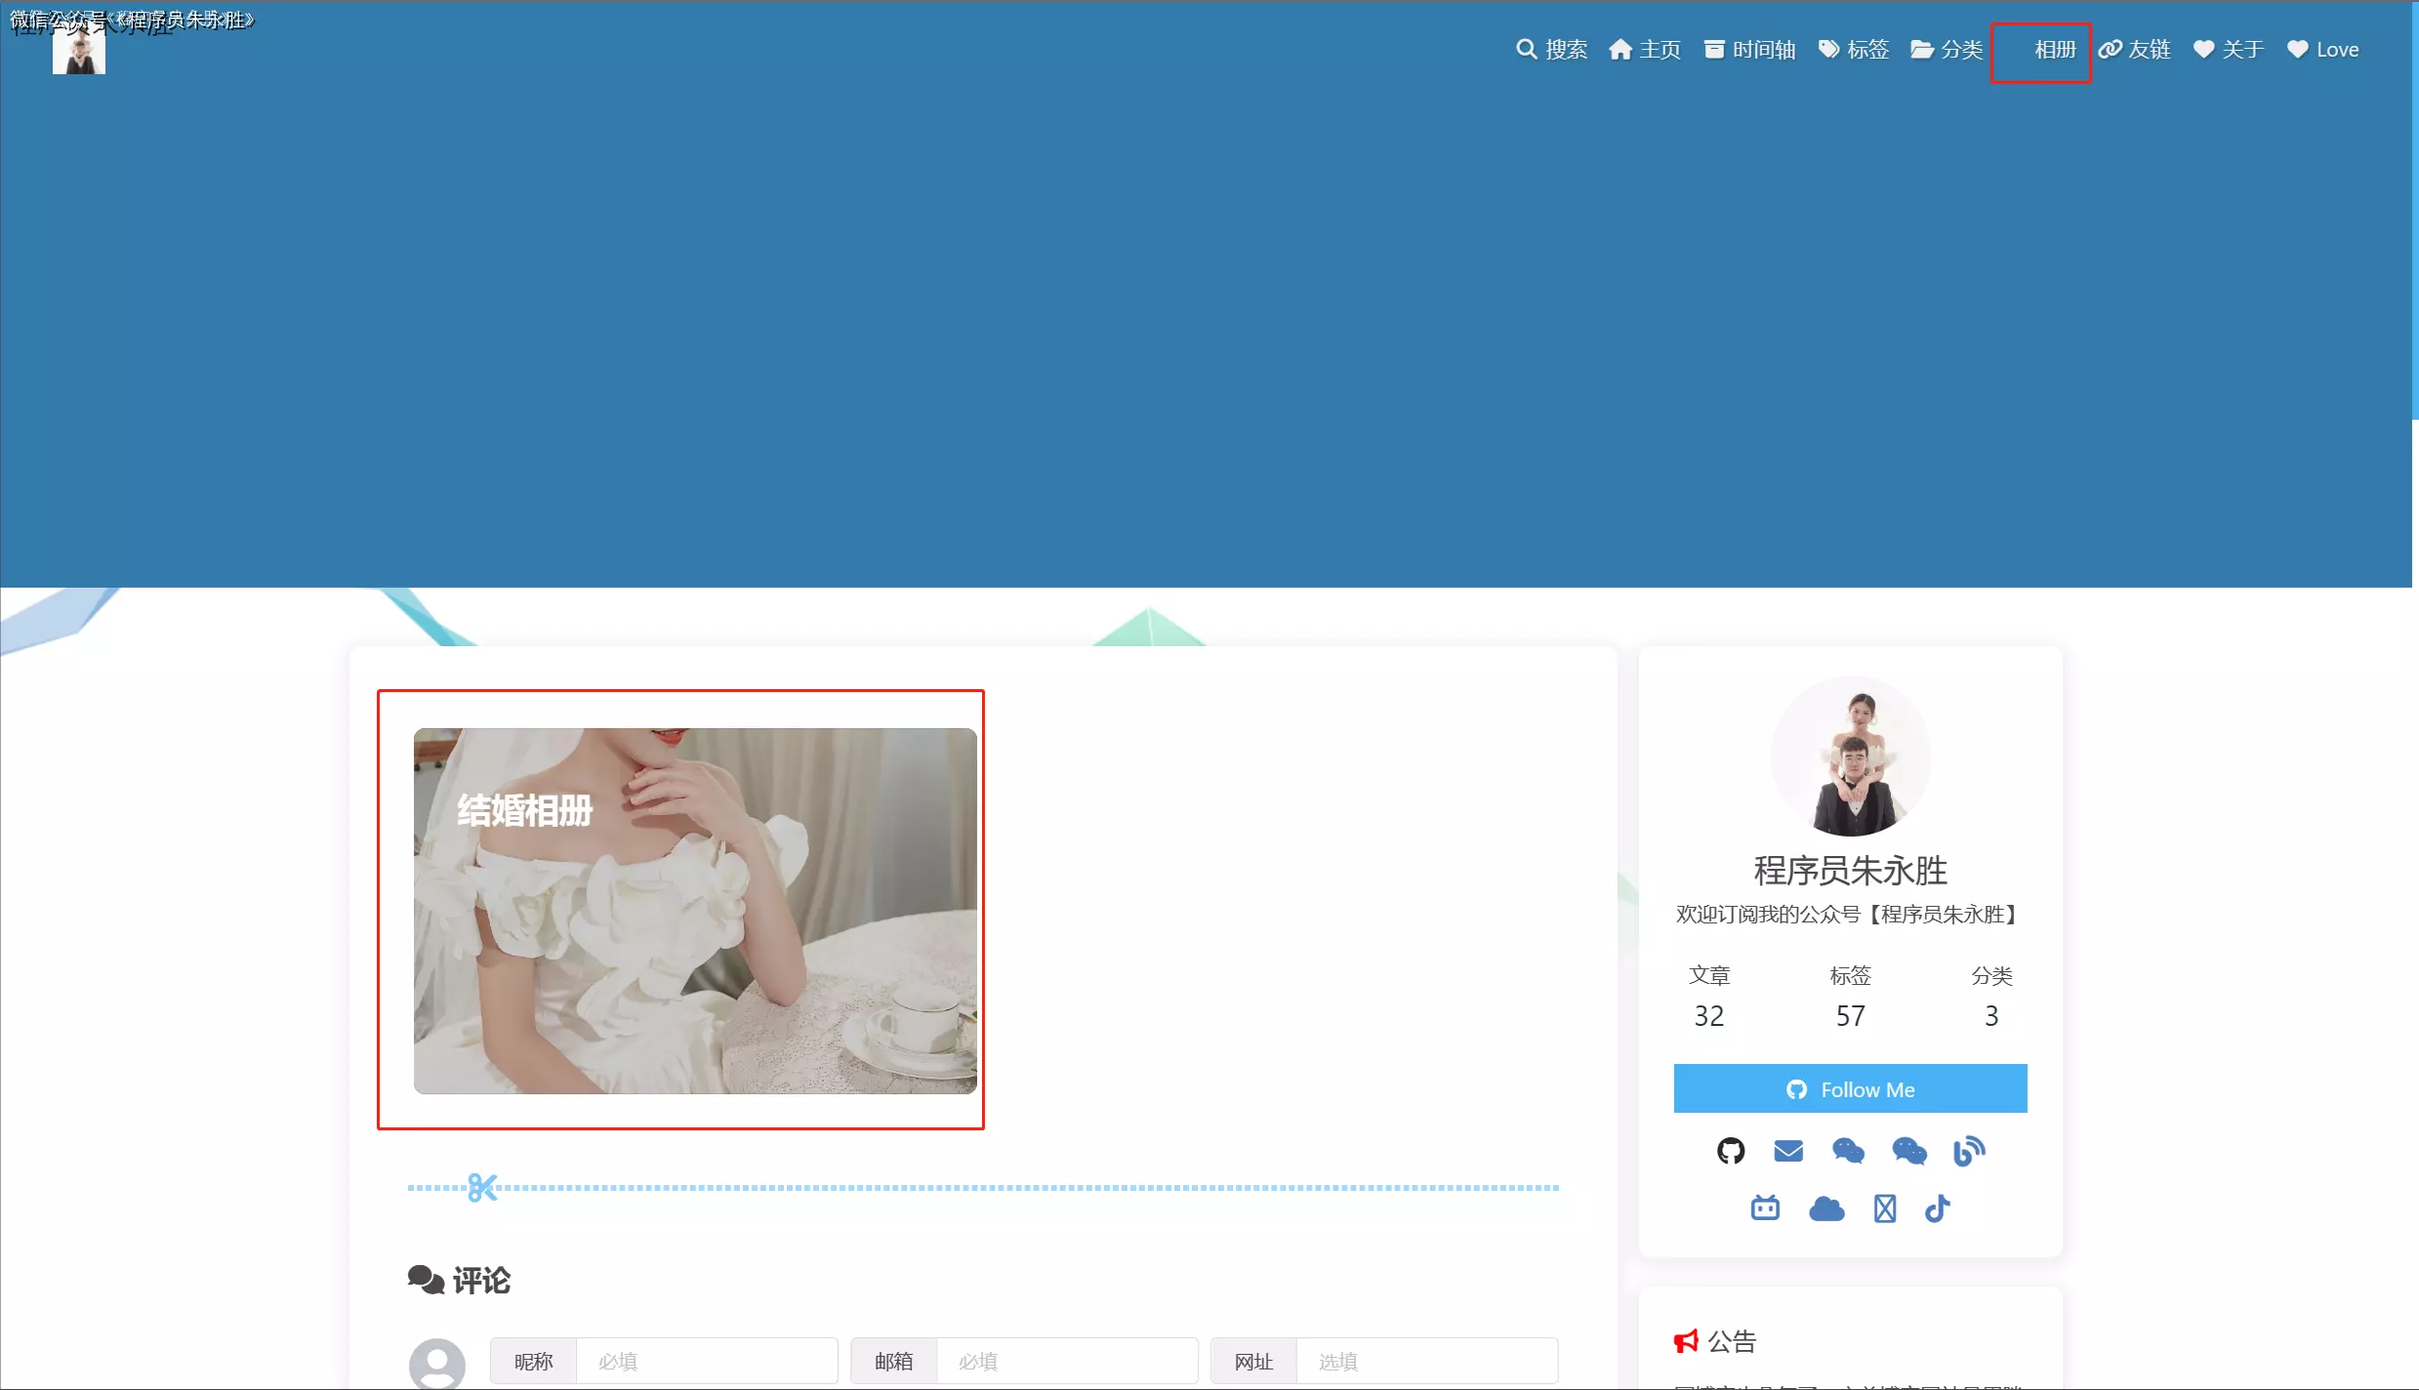Image resolution: width=2419 pixels, height=1390 pixels.
Task: Click the 昵称 nickname input field
Action: (706, 1361)
